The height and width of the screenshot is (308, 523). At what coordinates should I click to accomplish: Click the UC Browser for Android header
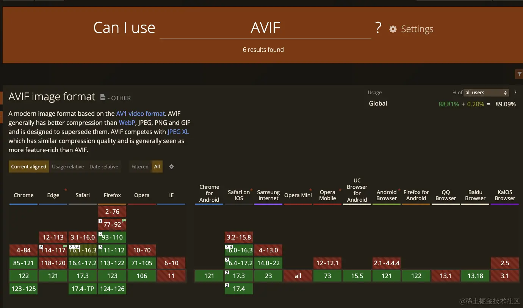pos(357,190)
